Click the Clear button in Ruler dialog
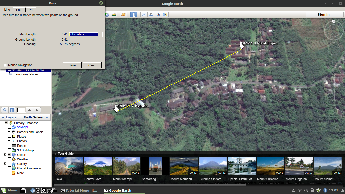The image size is (345, 194). (92, 65)
